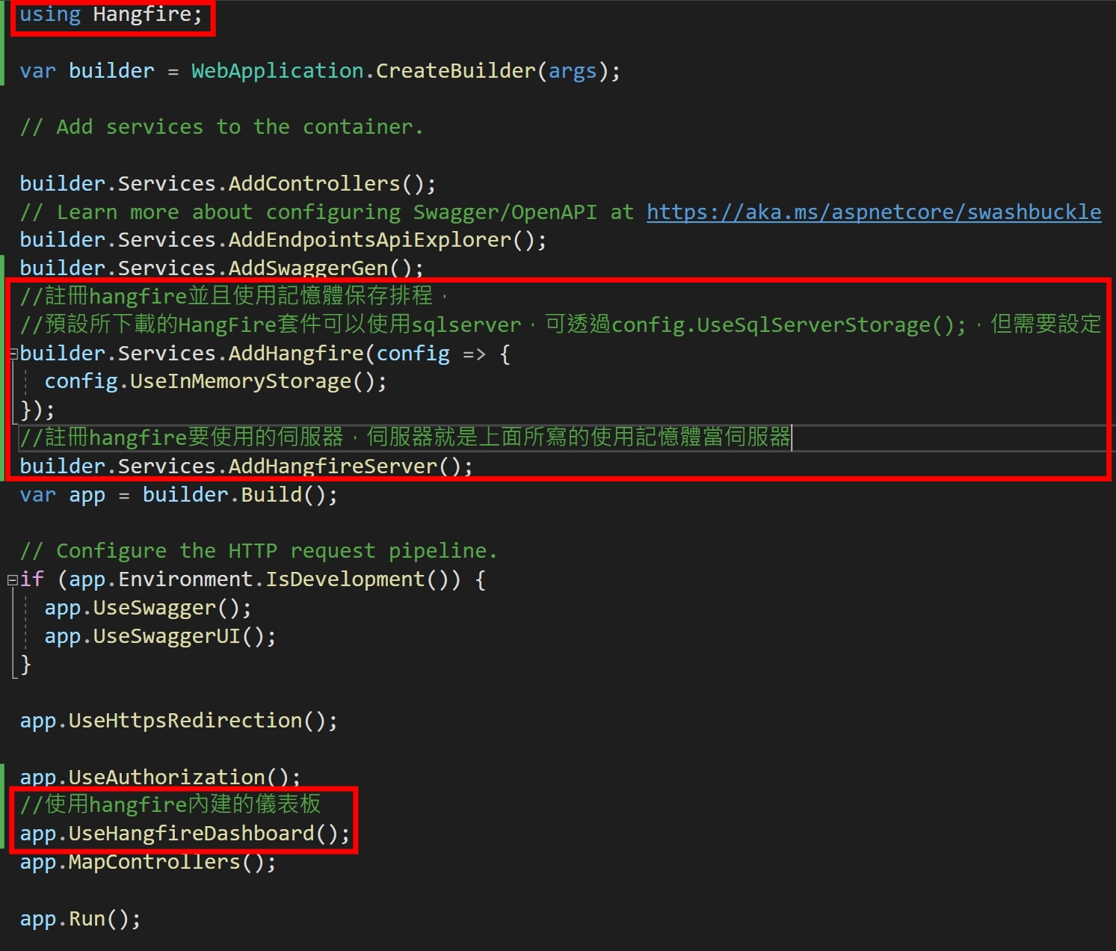Click the "Add services to the container" comment
Screen dimensions: 1116x951
tap(221, 127)
